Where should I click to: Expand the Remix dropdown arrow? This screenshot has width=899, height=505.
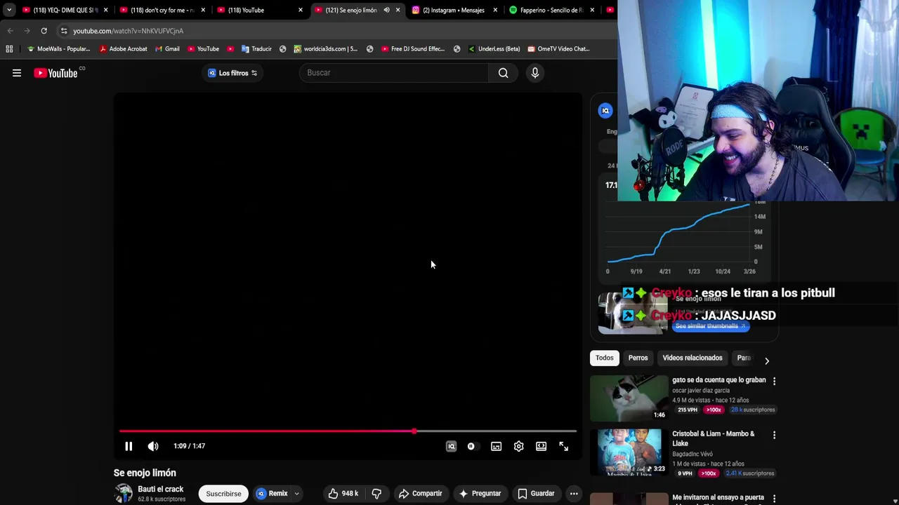point(296,494)
